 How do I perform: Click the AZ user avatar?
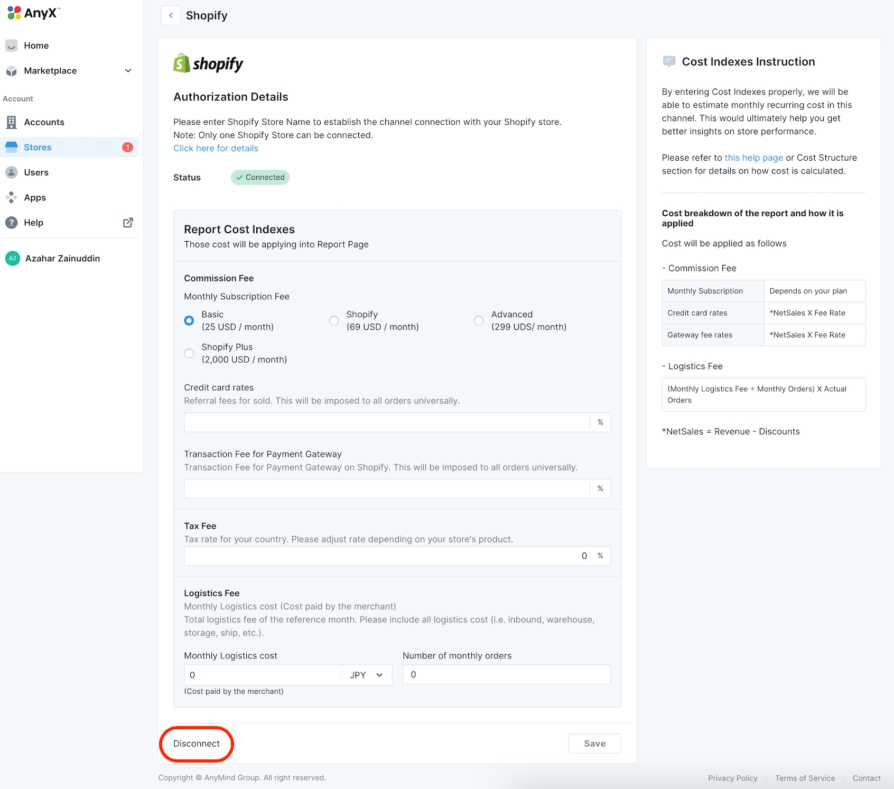[x=13, y=259]
